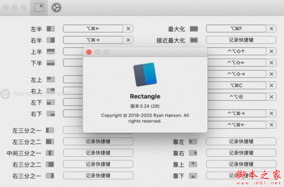Clear the 右半 shortcut with X
284x187 pixels.
(128, 40)
